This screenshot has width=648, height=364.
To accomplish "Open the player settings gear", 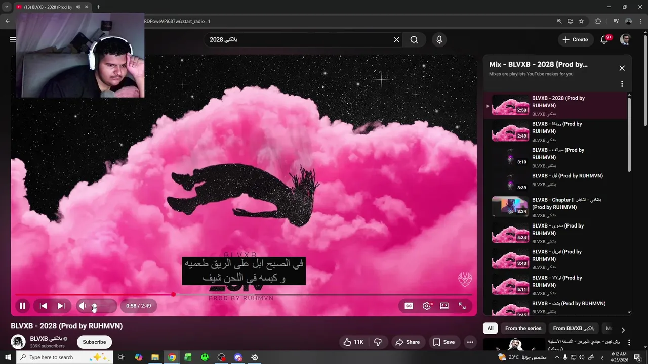I will pos(427,306).
